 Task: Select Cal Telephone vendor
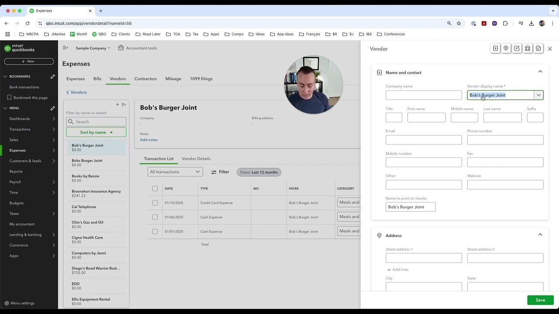pyautogui.click(x=96, y=209)
